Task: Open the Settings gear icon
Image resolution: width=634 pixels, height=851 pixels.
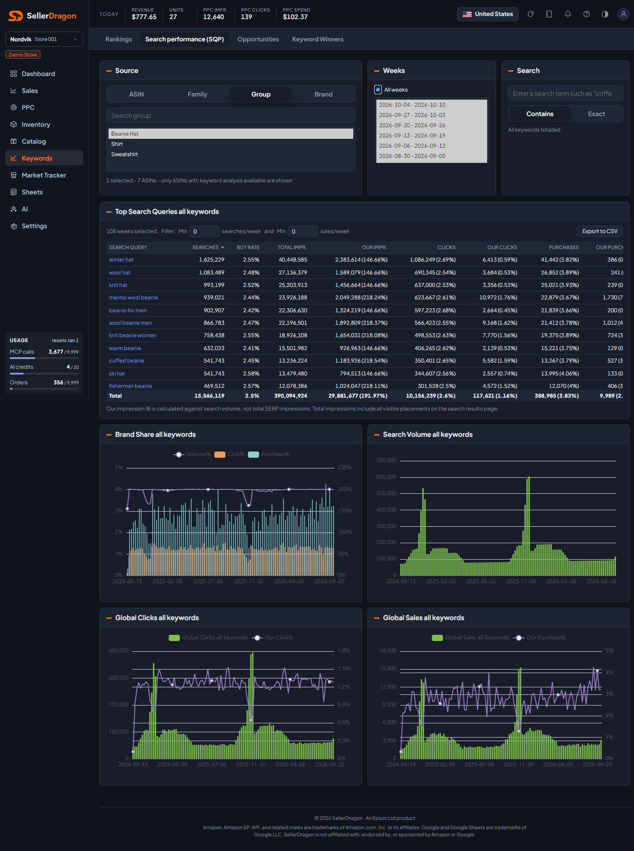Action: click(x=14, y=226)
